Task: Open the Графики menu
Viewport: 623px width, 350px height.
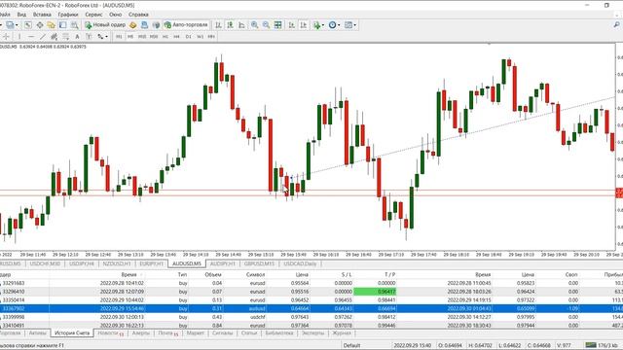Action: point(68,15)
